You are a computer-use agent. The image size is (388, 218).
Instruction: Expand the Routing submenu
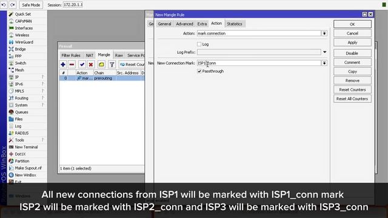pos(22,98)
